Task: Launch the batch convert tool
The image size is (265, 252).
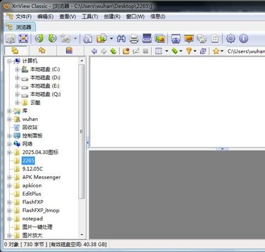Action: click(102, 39)
